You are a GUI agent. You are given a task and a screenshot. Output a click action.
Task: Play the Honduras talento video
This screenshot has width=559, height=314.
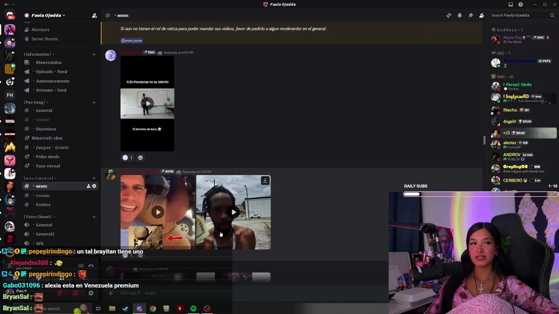pos(148,103)
